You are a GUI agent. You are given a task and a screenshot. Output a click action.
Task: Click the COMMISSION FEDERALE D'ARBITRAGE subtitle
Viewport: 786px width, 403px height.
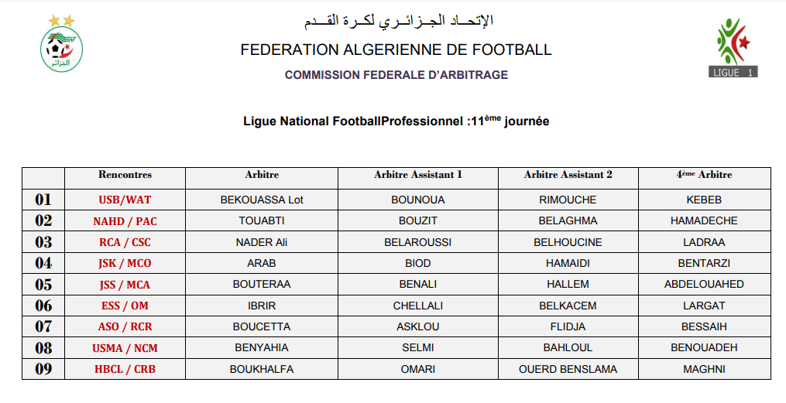tap(396, 75)
